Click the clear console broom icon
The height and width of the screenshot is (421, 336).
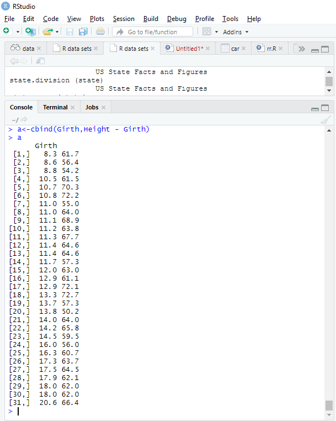click(326, 119)
